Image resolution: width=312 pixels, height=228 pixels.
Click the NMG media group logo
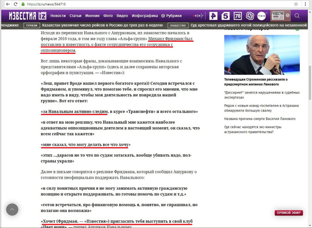point(199,16)
